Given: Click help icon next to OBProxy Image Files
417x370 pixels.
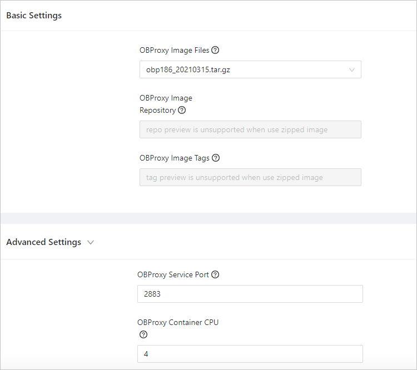Looking at the screenshot, I should [x=216, y=50].
